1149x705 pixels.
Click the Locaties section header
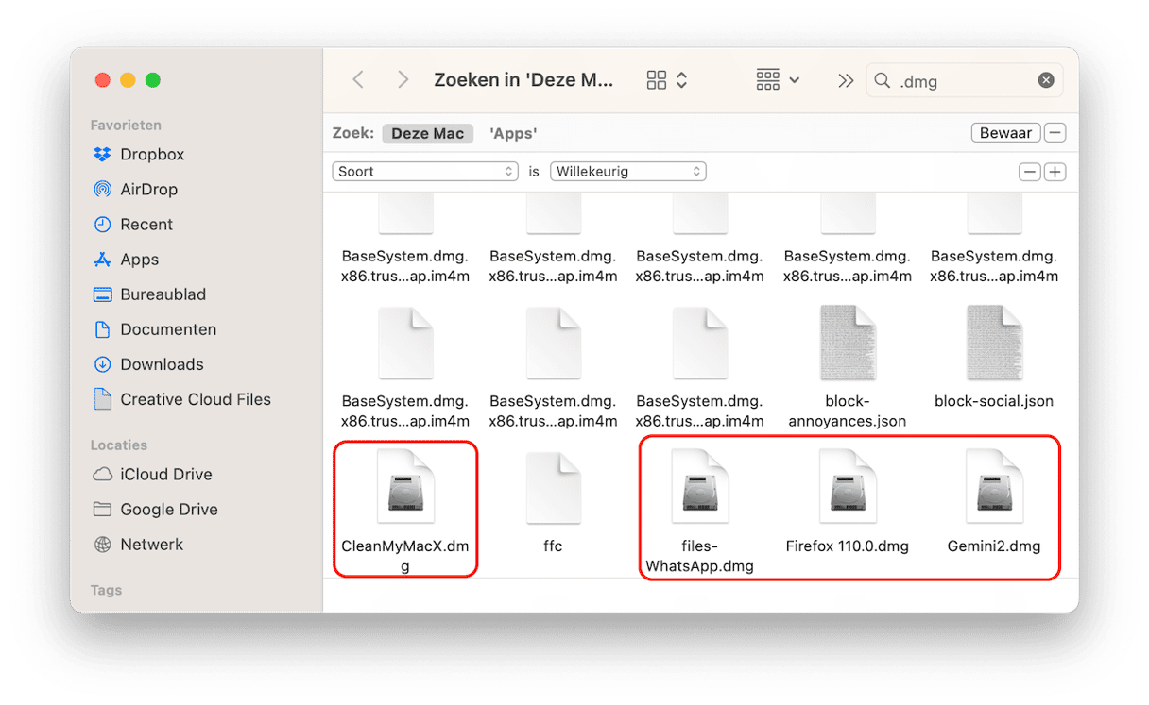119,445
